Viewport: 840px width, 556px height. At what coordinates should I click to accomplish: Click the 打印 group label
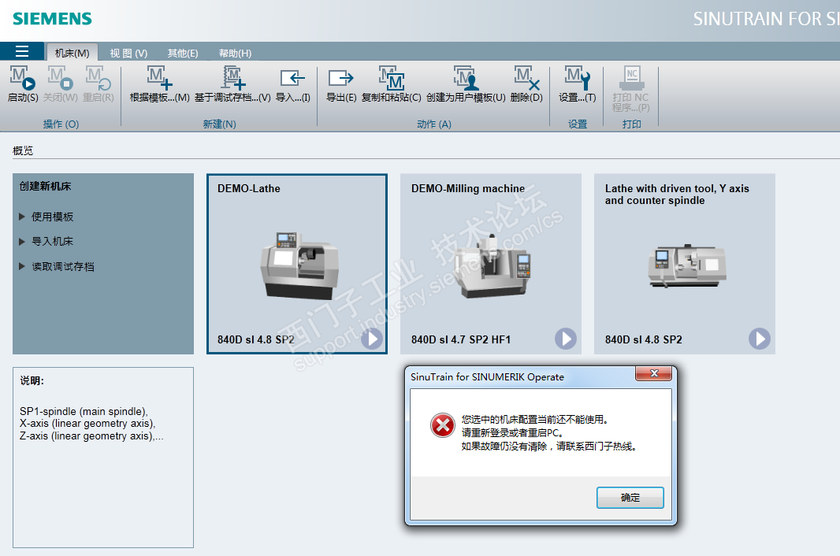click(632, 124)
